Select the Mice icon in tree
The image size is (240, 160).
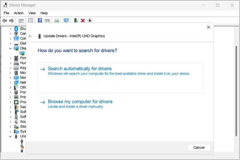click(x=16, y=73)
